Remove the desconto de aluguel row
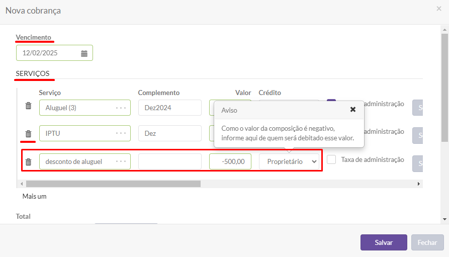 [x=29, y=162]
